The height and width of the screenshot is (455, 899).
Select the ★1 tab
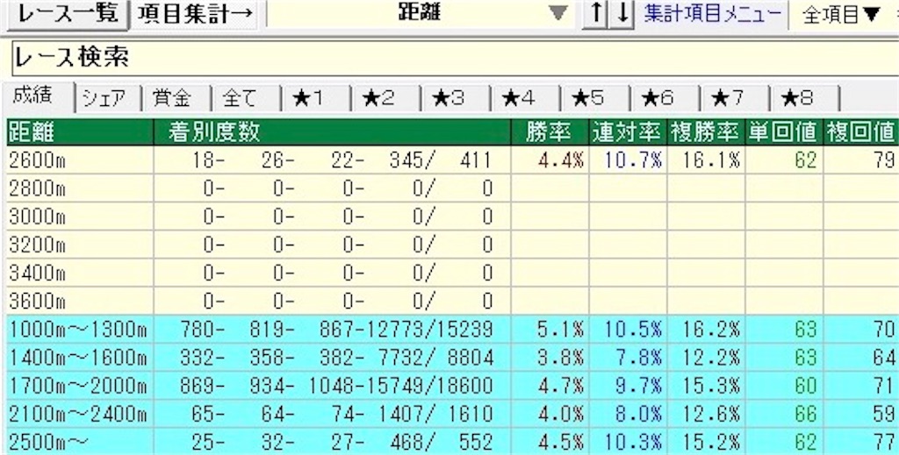click(316, 99)
